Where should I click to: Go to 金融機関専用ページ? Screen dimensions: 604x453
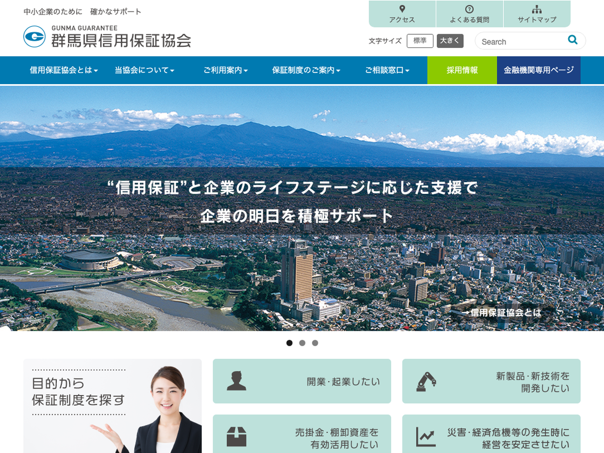[x=539, y=70]
